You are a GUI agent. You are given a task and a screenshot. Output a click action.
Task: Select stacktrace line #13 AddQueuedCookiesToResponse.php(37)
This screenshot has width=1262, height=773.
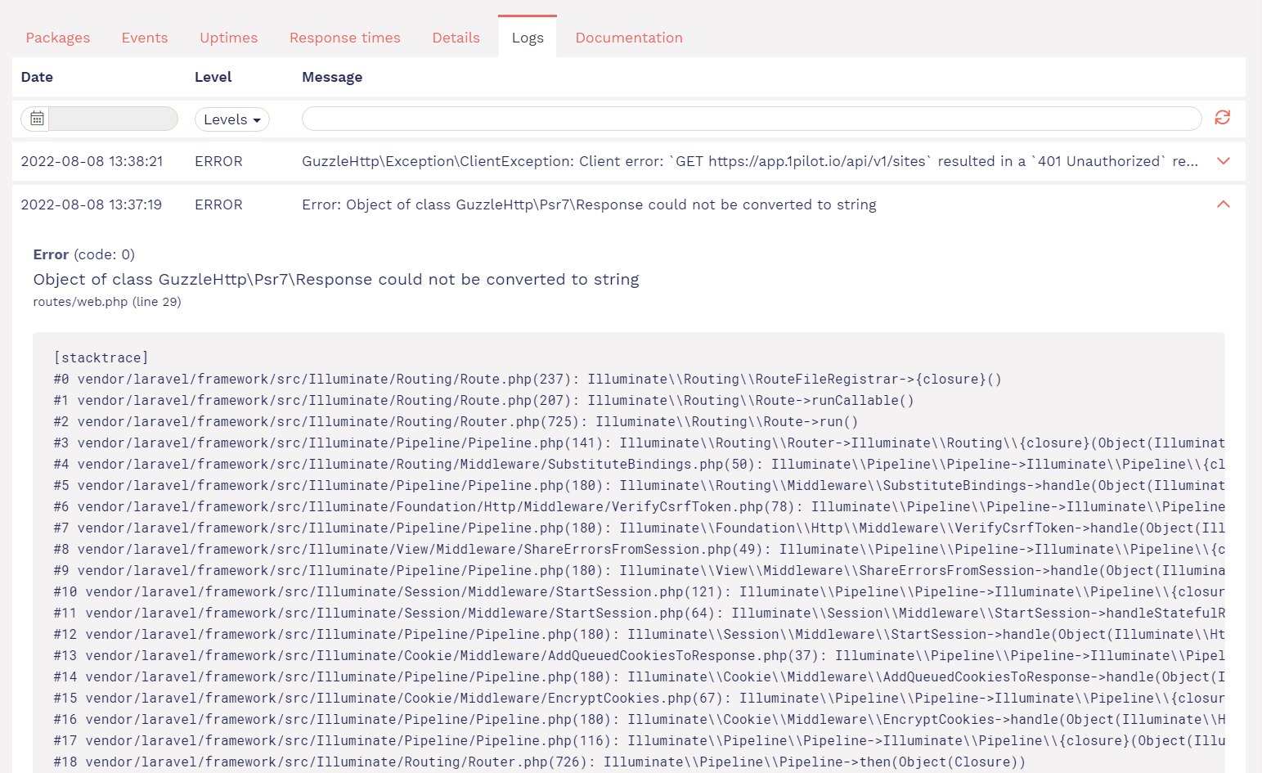tap(640, 655)
